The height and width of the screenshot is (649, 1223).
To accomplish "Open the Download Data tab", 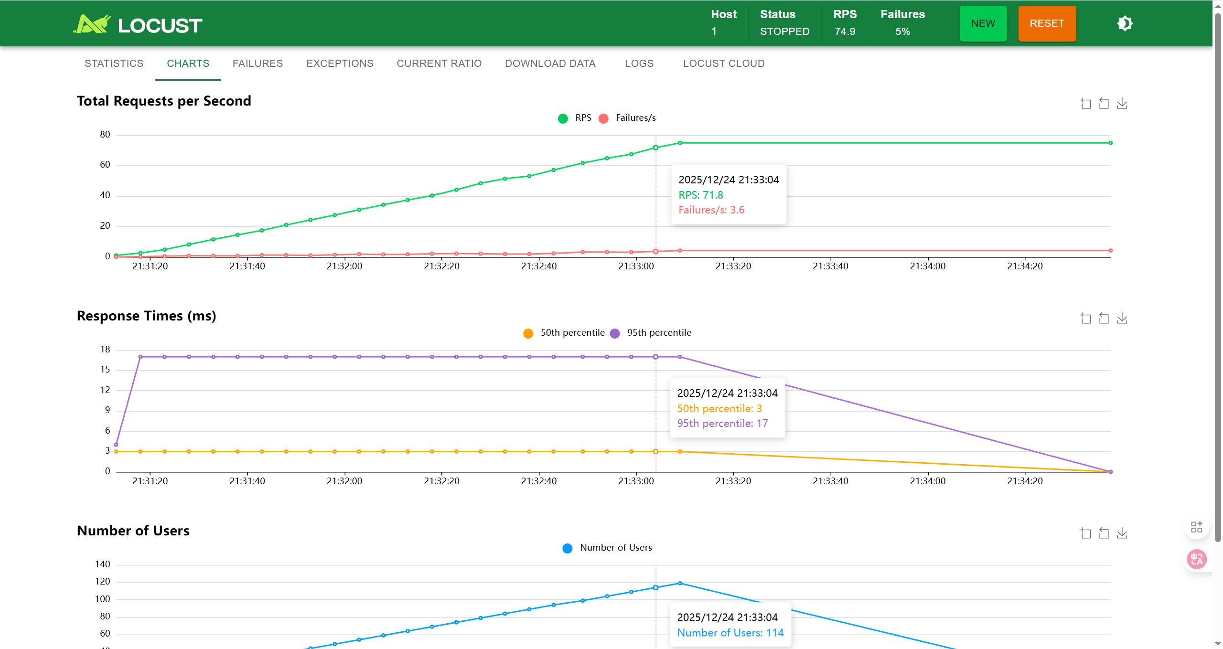I will point(550,64).
